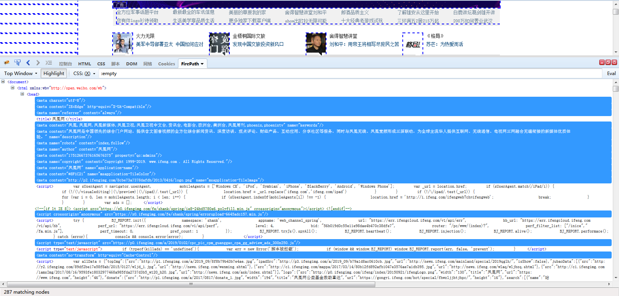
Task: Select the meta name="copyright" row
Action: [323, 161]
